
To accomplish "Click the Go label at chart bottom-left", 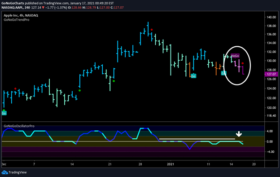I will coord(4,113).
